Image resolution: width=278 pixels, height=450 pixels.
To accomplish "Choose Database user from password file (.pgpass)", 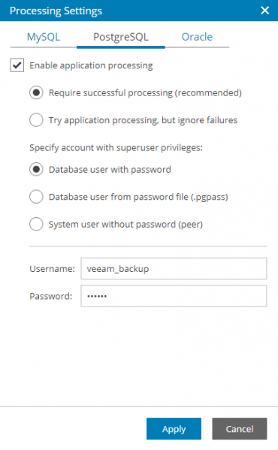I will 36,197.
